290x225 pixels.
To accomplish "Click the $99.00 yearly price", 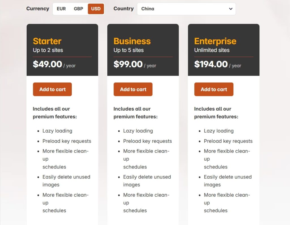I will (x=128, y=64).
